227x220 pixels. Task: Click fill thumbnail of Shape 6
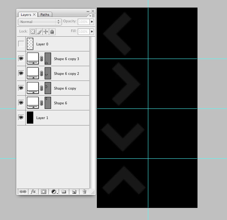click(33, 103)
